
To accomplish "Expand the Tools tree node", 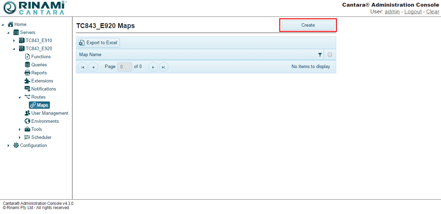I will (x=20, y=129).
